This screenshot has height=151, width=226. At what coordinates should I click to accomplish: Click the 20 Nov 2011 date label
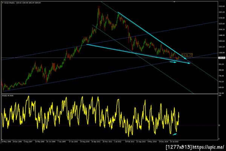click(107, 142)
